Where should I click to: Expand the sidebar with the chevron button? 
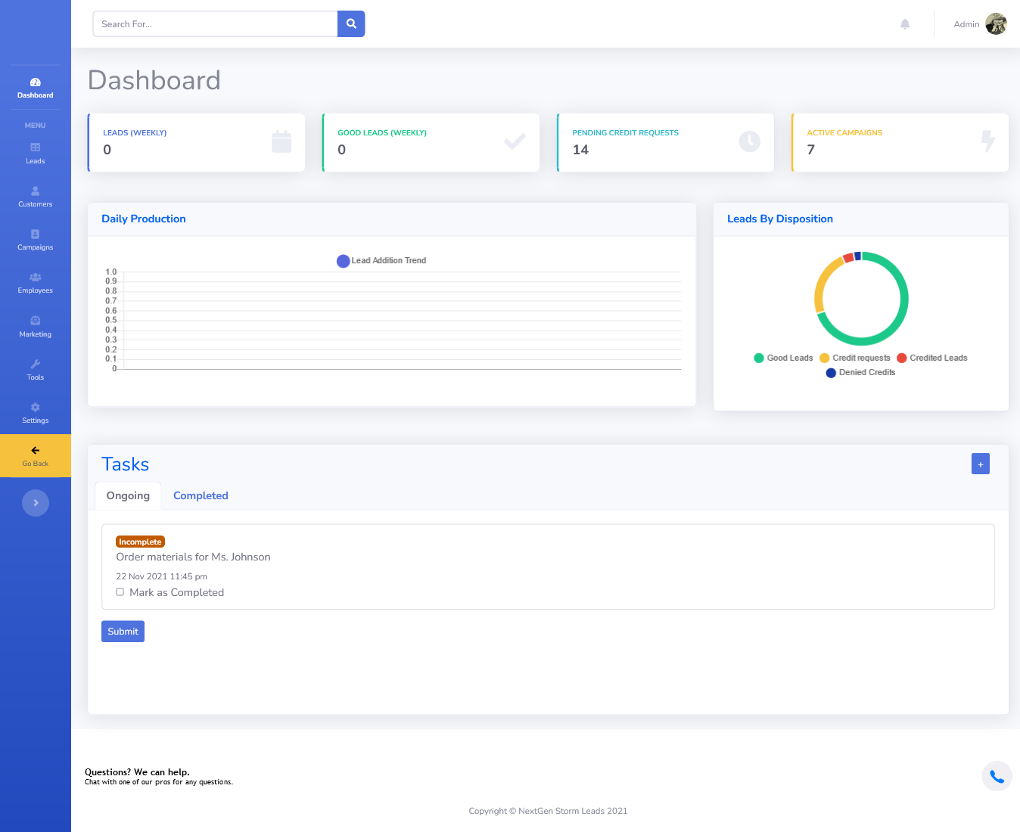click(36, 503)
